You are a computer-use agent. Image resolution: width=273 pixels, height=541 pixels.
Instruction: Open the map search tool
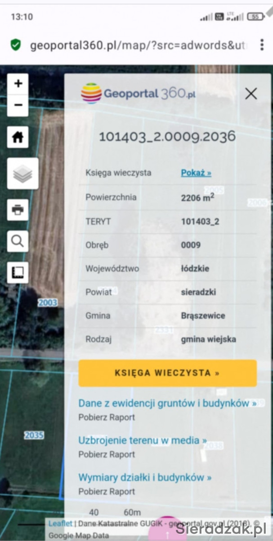(18, 242)
